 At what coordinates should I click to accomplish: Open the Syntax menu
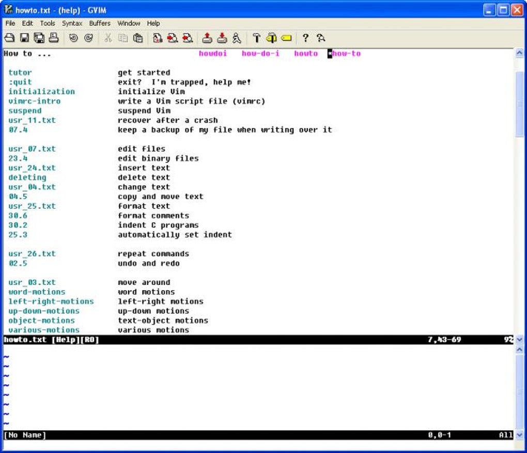tap(72, 23)
